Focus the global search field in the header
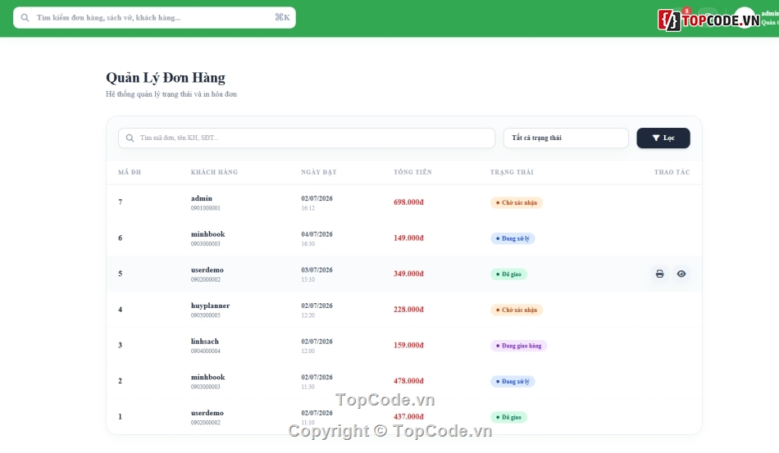The height and width of the screenshot is (453, 779). coord(154,17)
